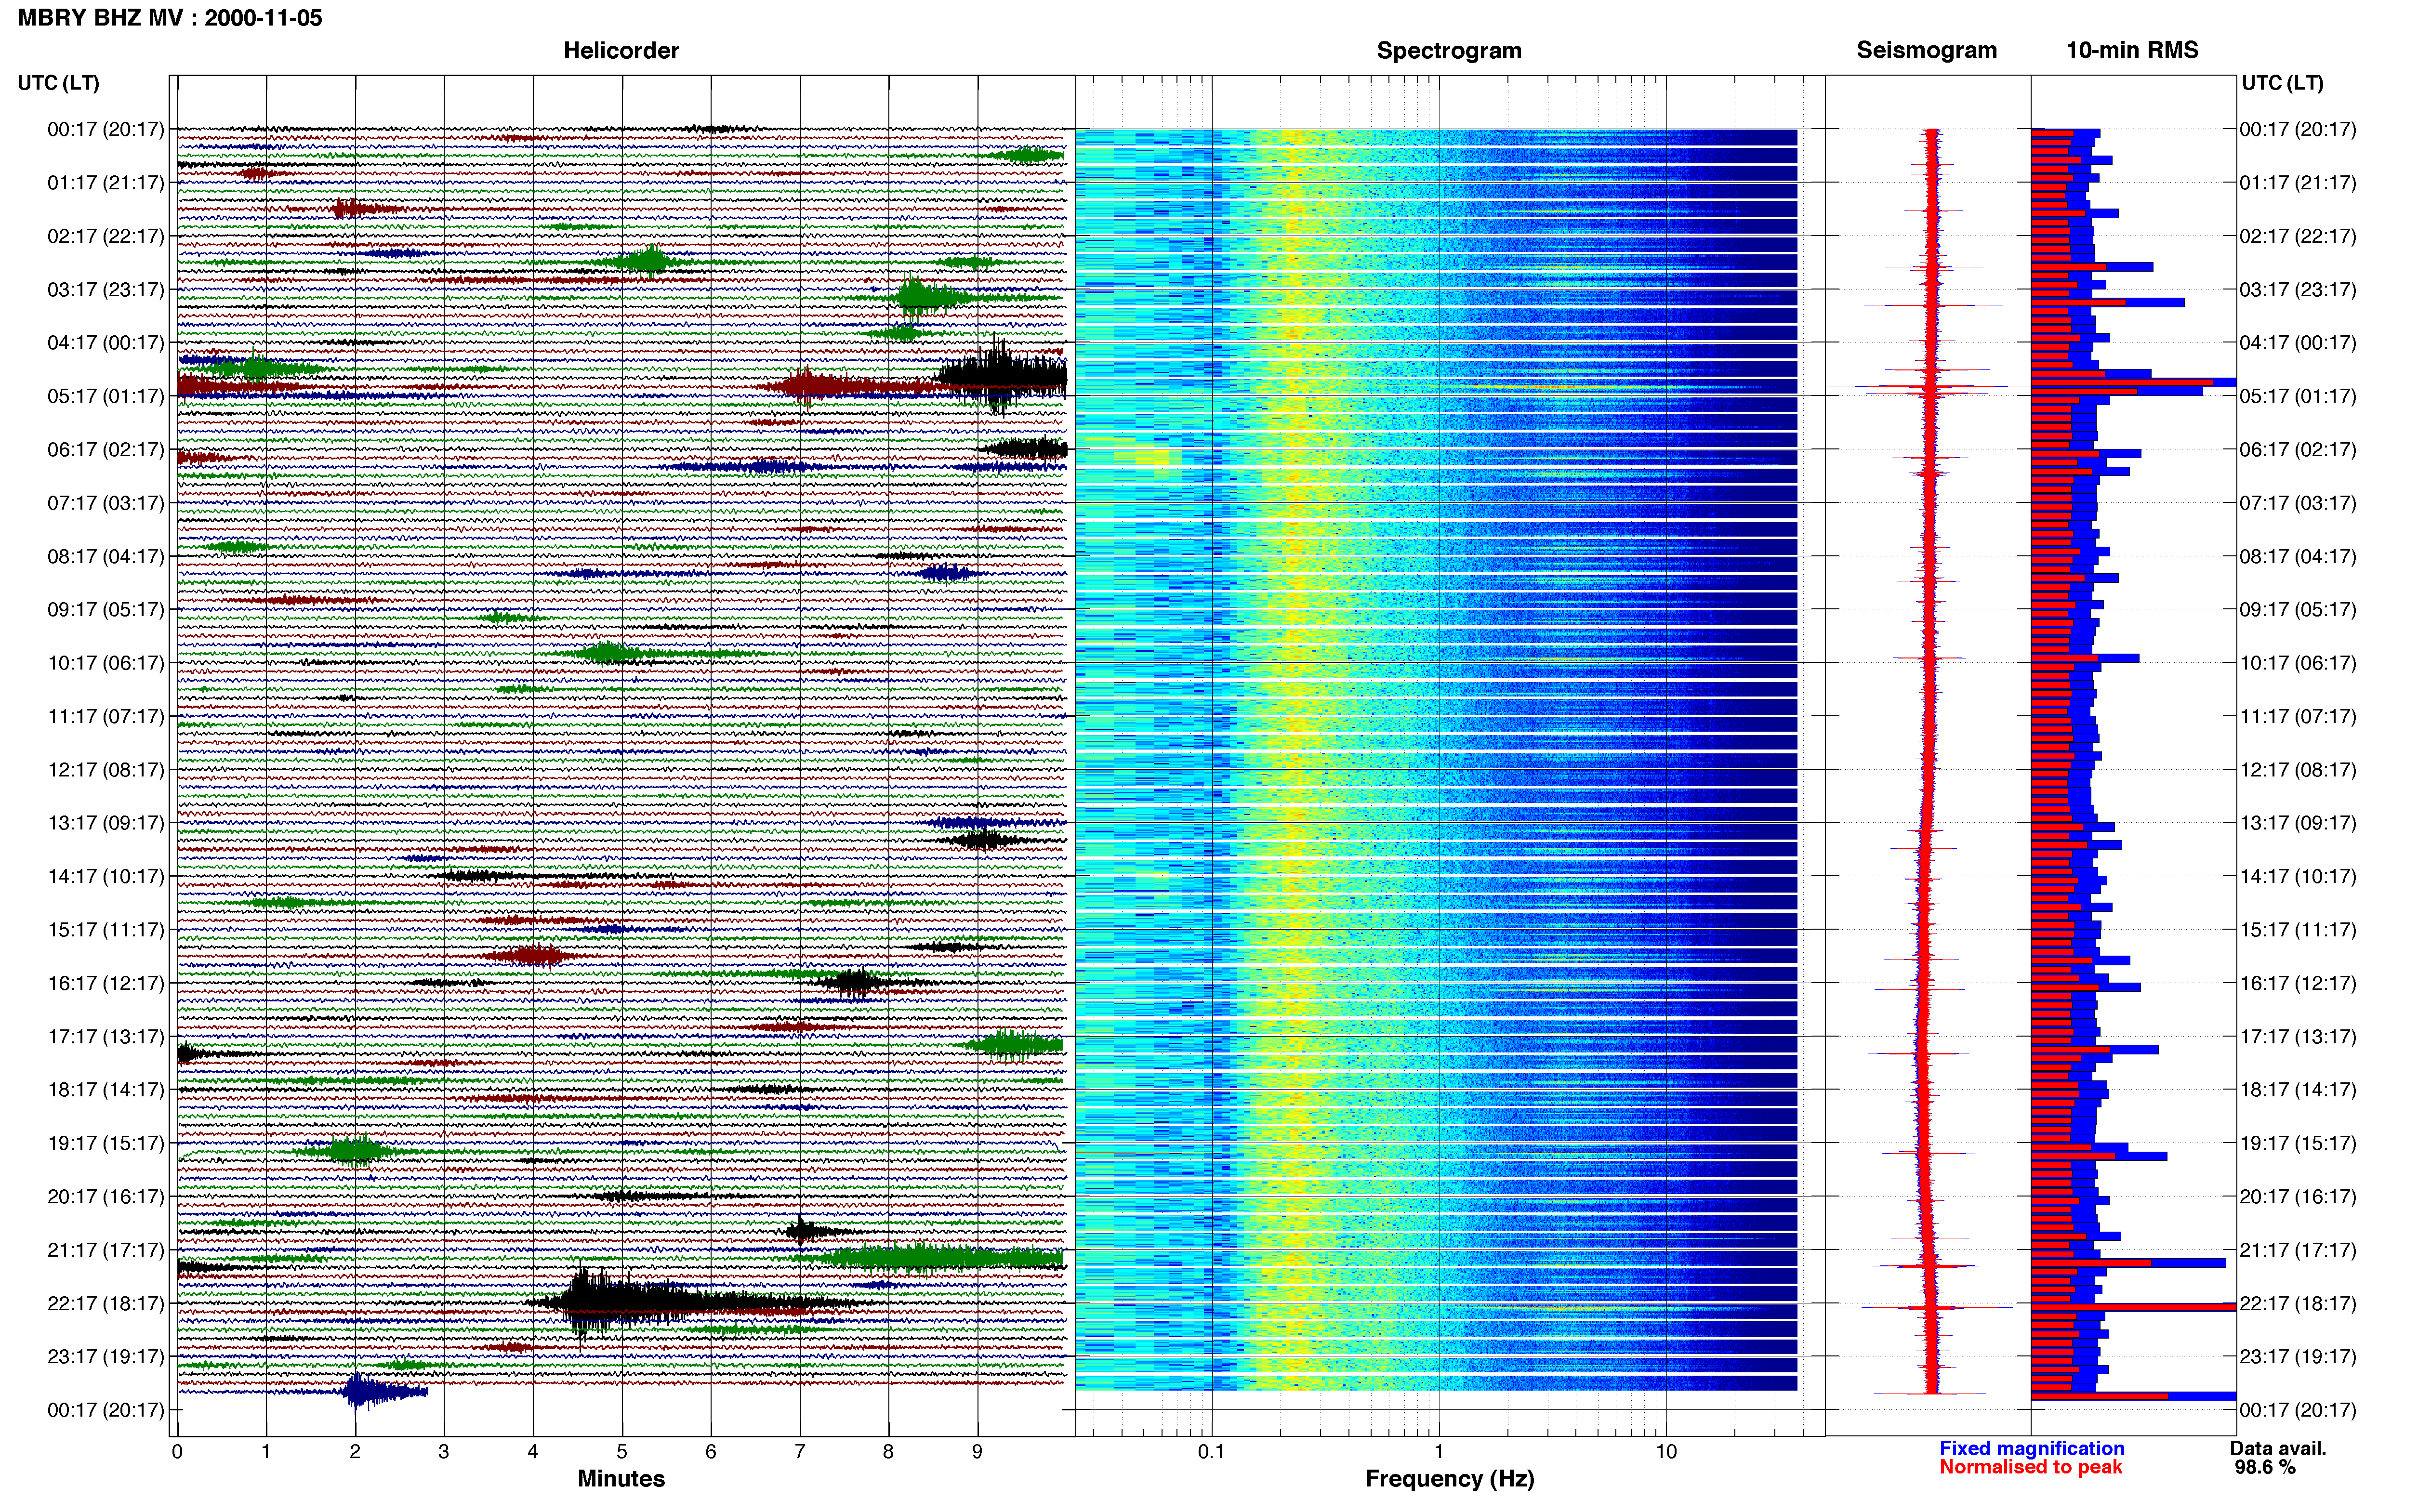The width and height of the screenshot is (2418, 1512).
Task: Click left time label 15:17 (11:17)
Action: (105, 929)
